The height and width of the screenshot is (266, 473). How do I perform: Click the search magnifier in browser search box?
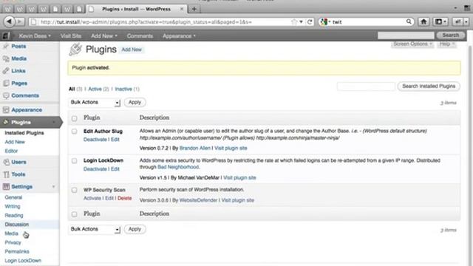click(409, 21)
